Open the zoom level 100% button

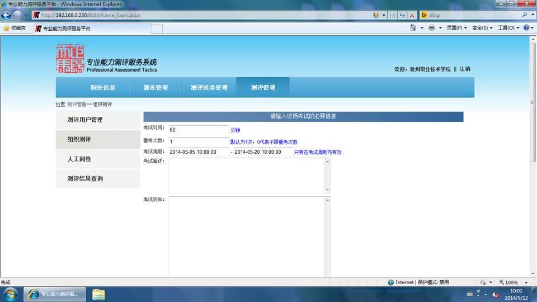(x=508, y=282)
